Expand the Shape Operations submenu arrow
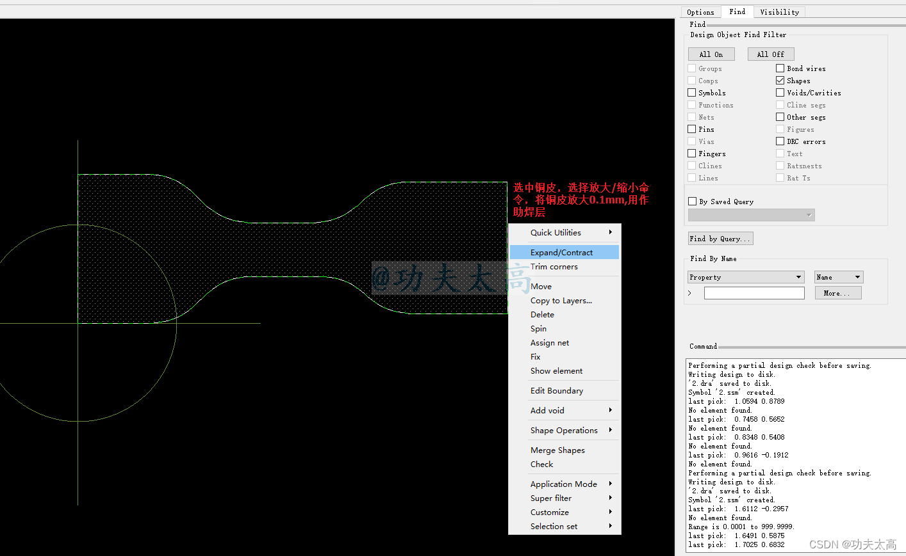The width and height of the screenshot is (906, 556). tap(610, 430)
